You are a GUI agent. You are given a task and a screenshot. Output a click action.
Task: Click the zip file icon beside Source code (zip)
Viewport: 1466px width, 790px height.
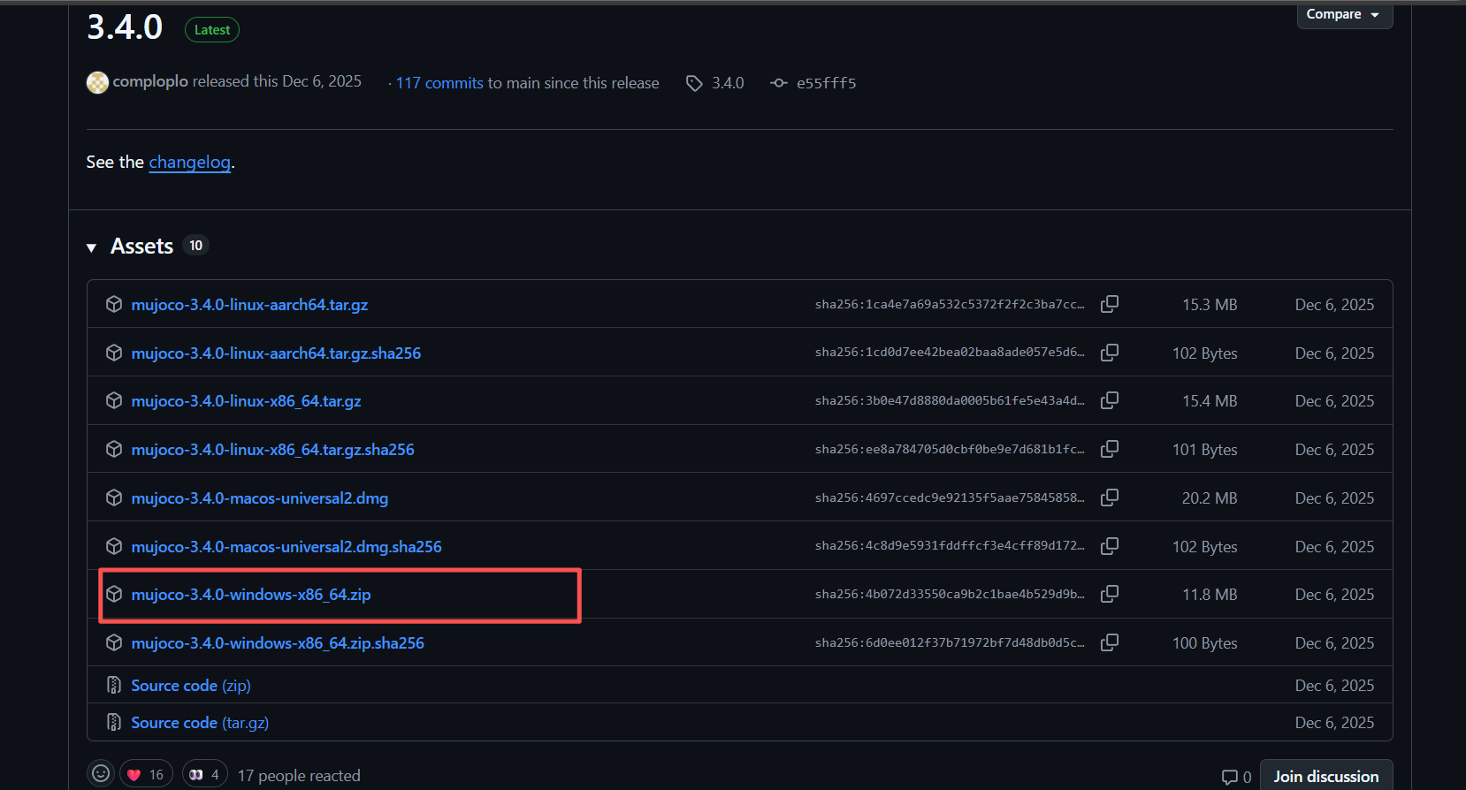coord(114,685)
